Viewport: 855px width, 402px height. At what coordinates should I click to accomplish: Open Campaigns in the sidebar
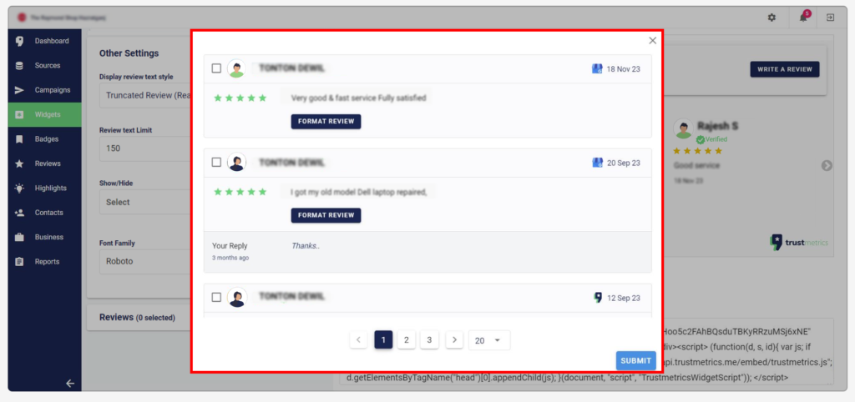click(45, 90)
